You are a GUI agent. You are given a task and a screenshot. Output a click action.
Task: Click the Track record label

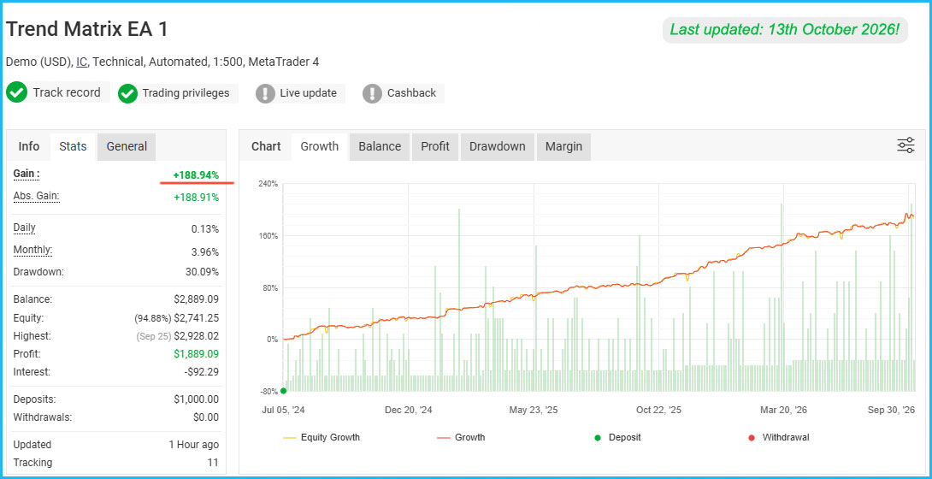[x=67, y=92]
